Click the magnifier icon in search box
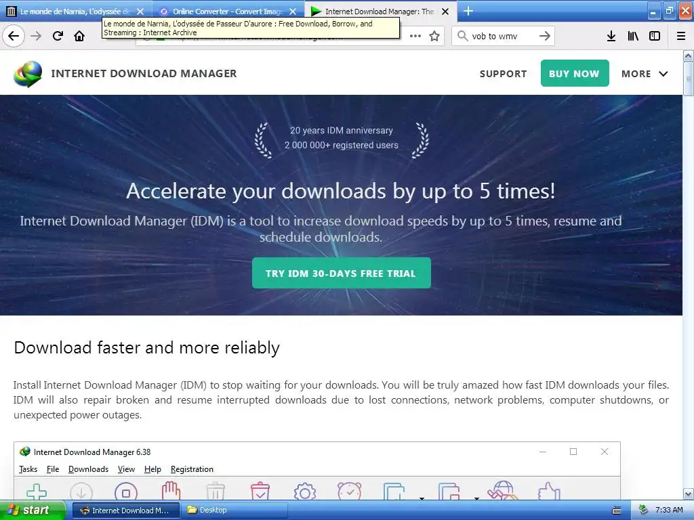The width and height of the screenshot is (694, 520). click(x=462, y=36)
